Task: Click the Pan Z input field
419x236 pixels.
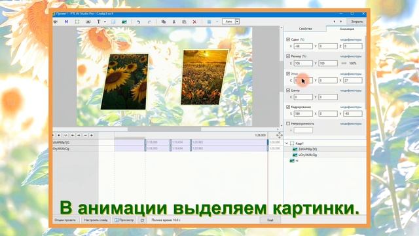Action: point(353,47)
